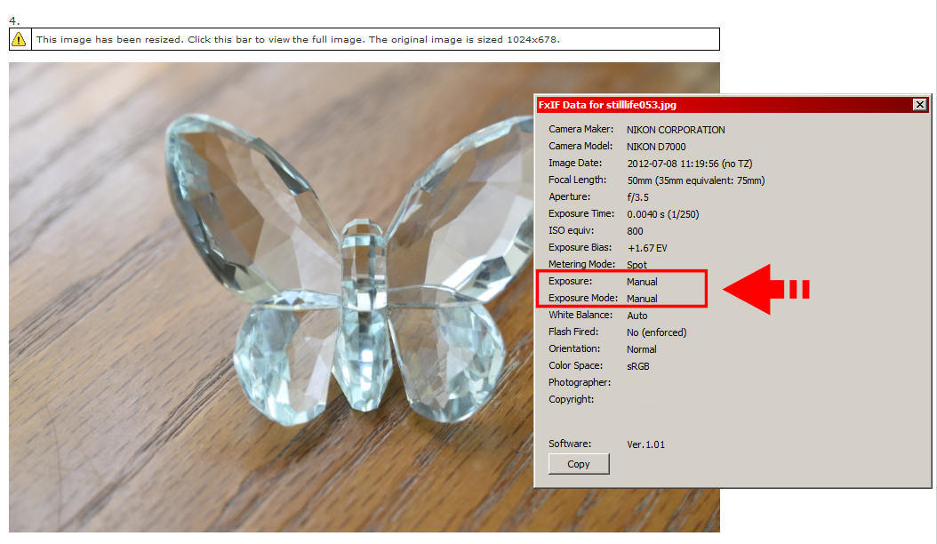Select the aperture 'f/3.5' value
The height and width of the screenshot is (544, 937).
(637, 196)
